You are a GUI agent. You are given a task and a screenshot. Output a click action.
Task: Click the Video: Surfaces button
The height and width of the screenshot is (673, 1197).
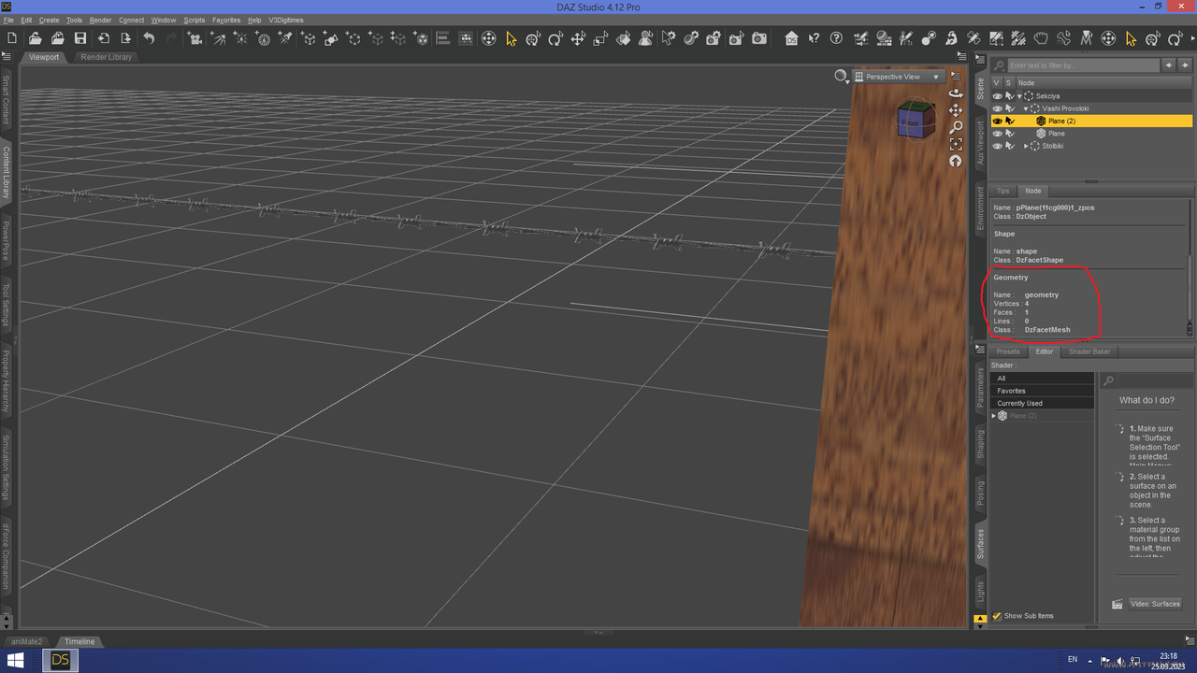tap(1155, 604)
